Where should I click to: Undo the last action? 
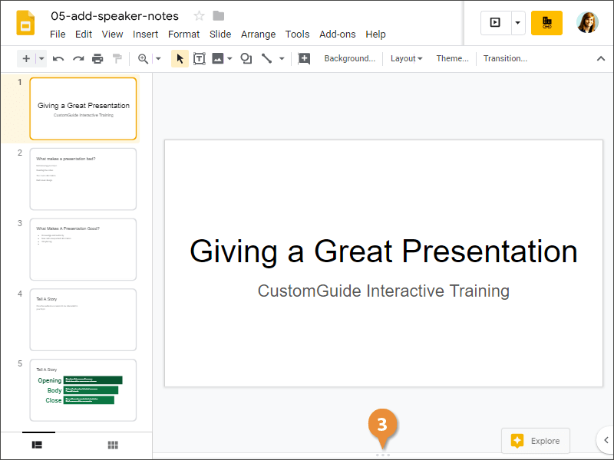pyautogui.click(x=58, y=59)
